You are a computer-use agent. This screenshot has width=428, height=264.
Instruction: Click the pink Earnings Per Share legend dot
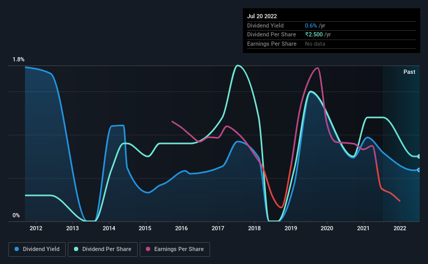coord(148,249)
